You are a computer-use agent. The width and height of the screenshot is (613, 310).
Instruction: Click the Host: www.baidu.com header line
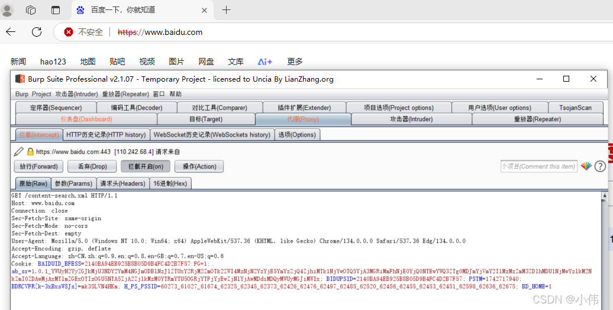pyautogui.click(x=43, y=204)
